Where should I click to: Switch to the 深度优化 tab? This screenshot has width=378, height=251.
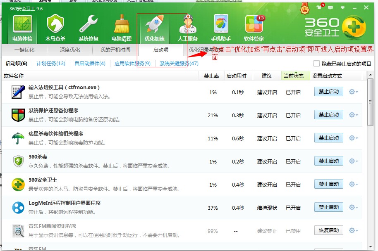[69, 50]
